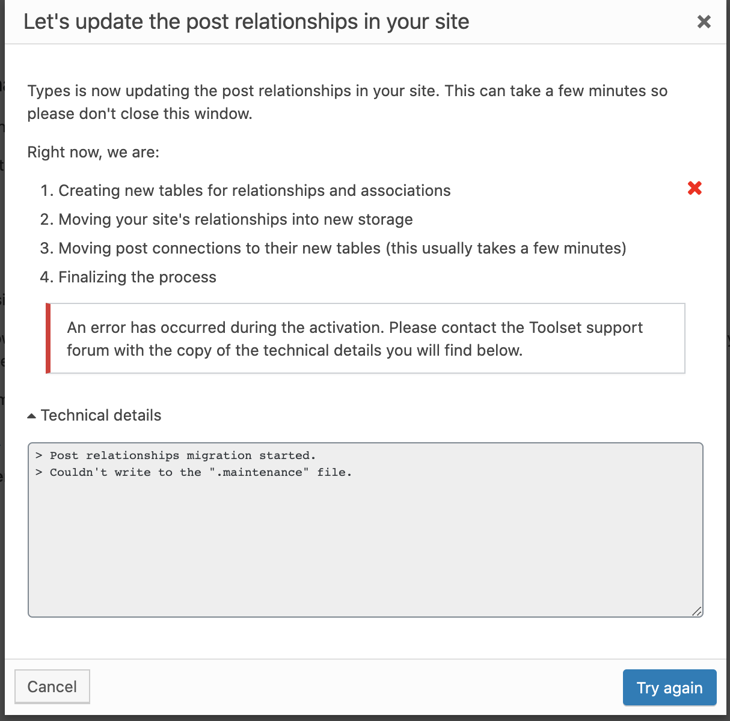Click the red error X icon
The height and width of the screenshot is (721, 730).
(x=695, y=188)
